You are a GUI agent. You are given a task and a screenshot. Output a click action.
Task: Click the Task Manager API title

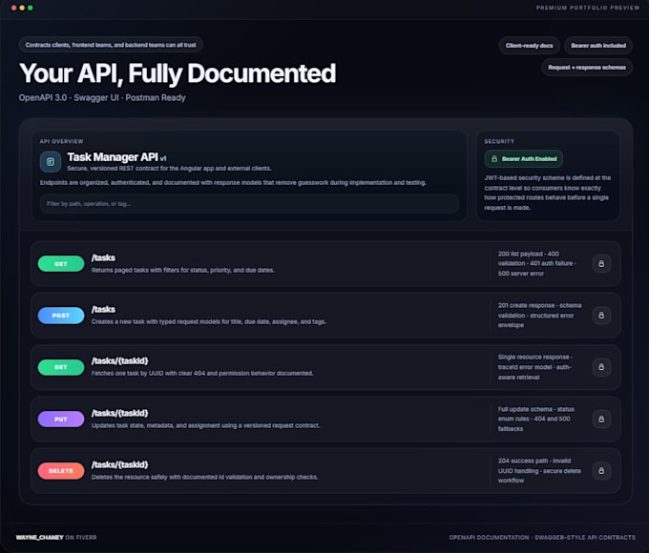(113, 157)
